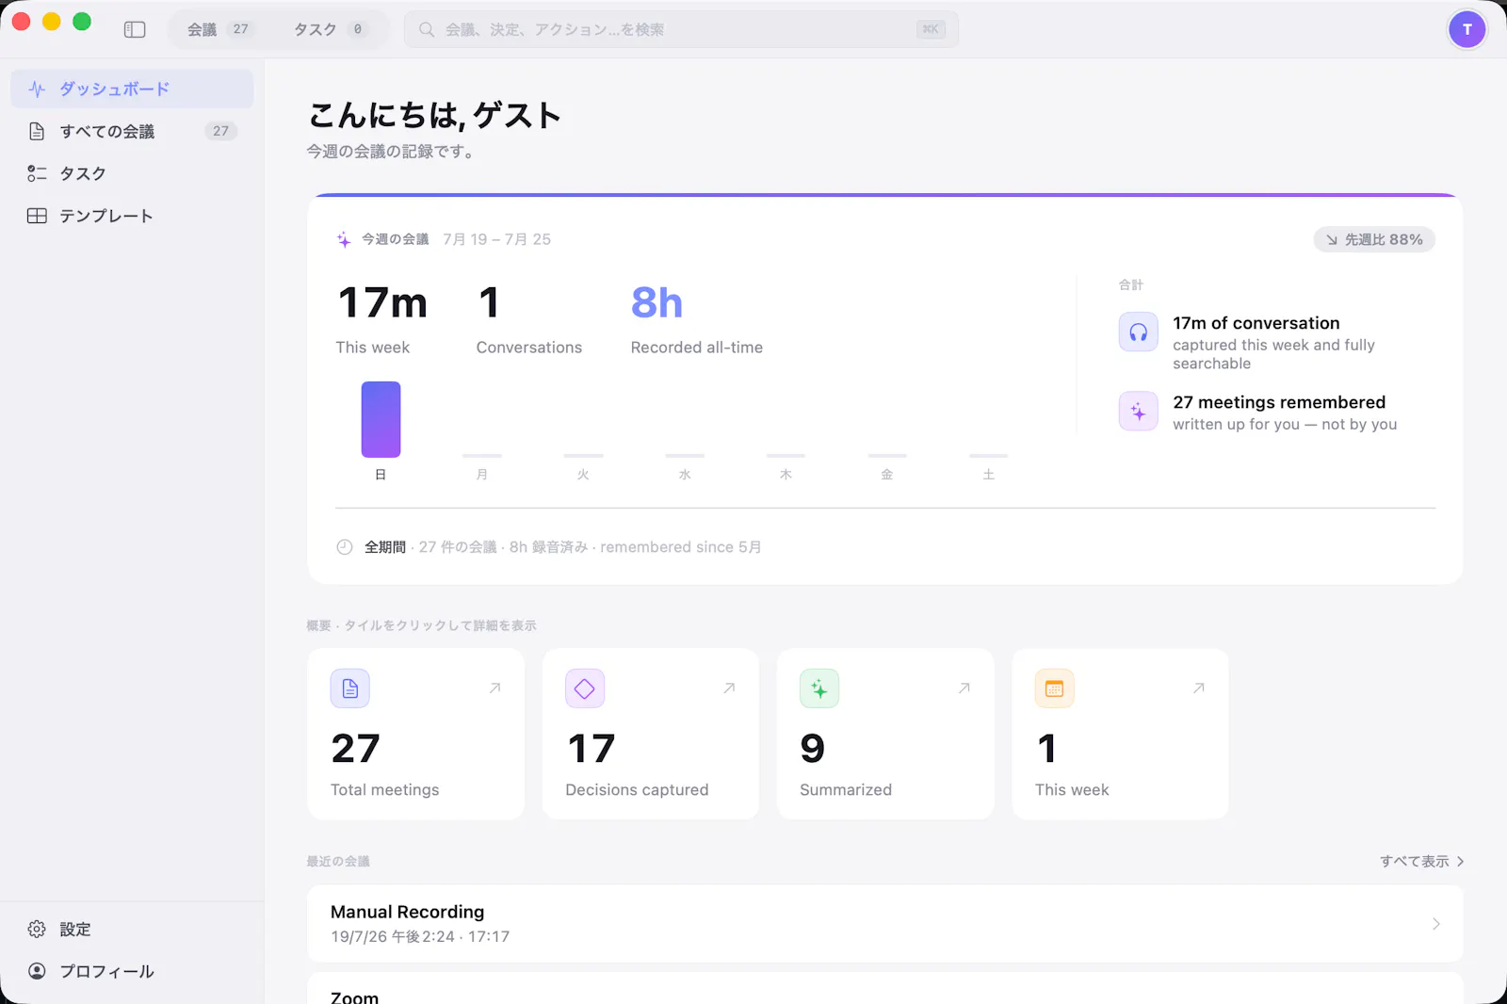Click the sparkle icon next to 今週の会議
The height and width of the screenshot is (1004, 1507).
click(x=344, y=239)
